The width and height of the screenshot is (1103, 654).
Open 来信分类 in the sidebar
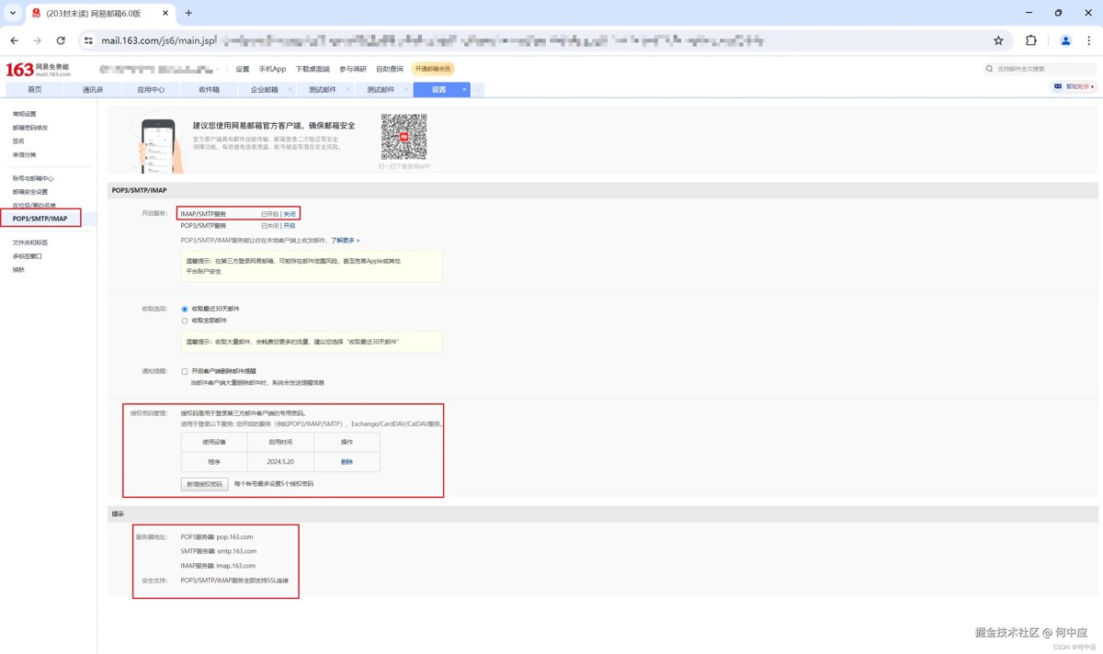point(25,155)
